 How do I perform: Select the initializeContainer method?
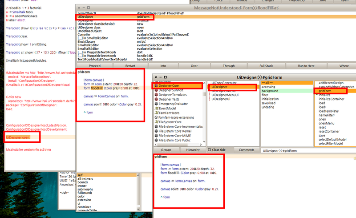click(332, 99)
